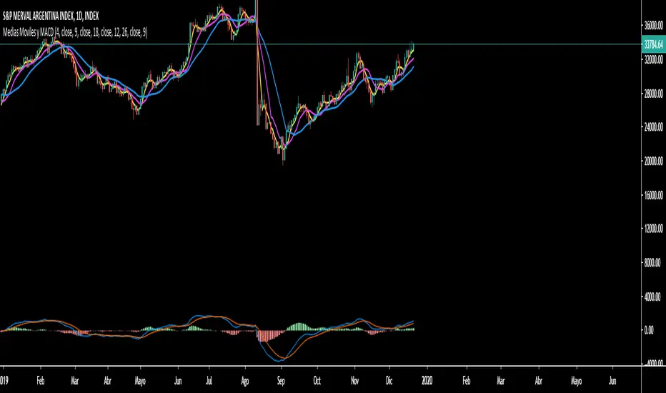Click the 24000.00 price axis label
This screenshot has height=393, width=666.
653,127
